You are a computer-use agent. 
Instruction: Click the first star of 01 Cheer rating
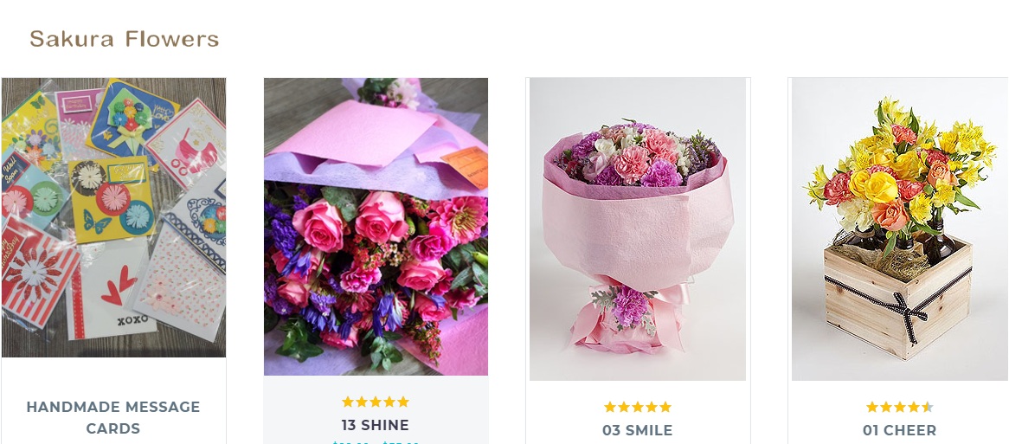point(872,407)
